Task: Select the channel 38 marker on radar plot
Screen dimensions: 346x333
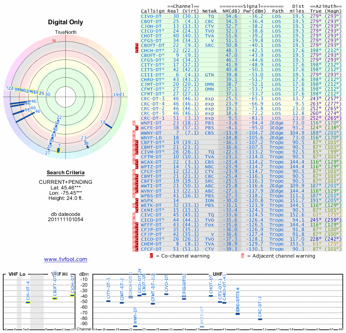Action: [x=108, y=126]
